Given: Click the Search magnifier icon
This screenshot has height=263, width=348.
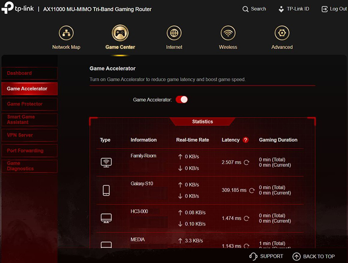Looking at the screenshot, I should point(245,9).
